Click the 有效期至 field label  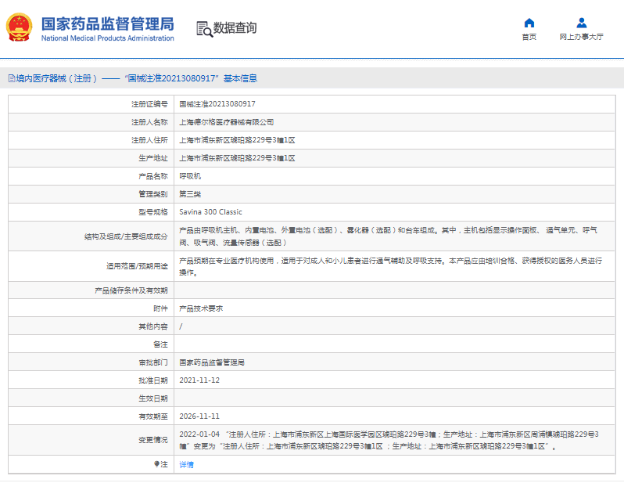[153, 416]
